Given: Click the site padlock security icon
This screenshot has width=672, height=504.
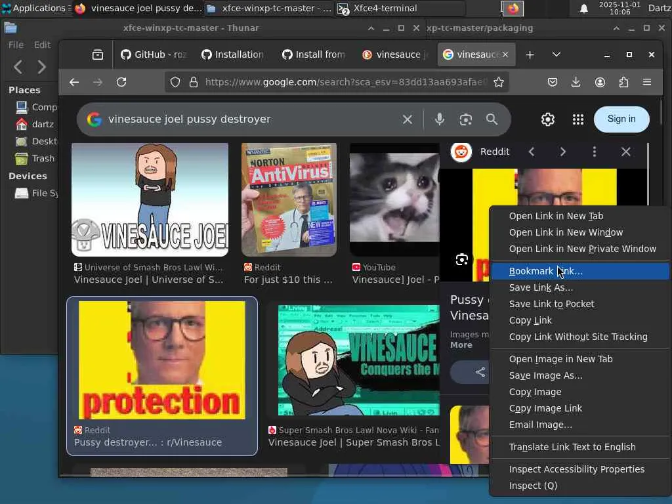Looking at the screenshot, I should point(194,82).
